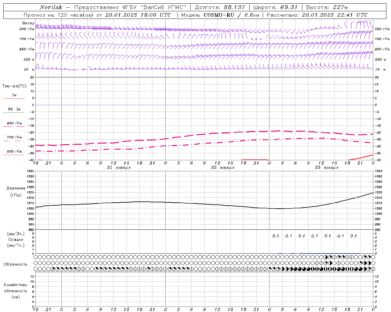Click the "(мм/3ч.)" precipitation unit label
Viewport: 391px width, 312px height.
click(16, 234)
